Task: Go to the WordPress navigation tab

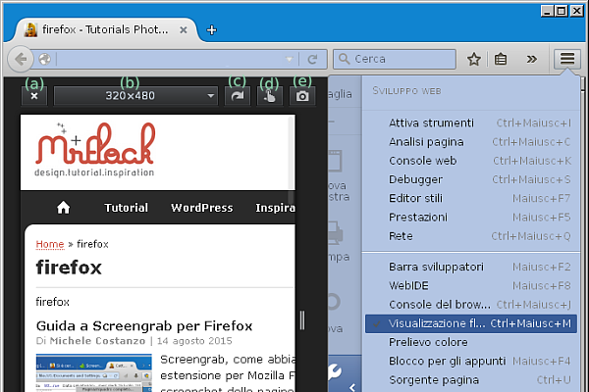Action: 201,208
